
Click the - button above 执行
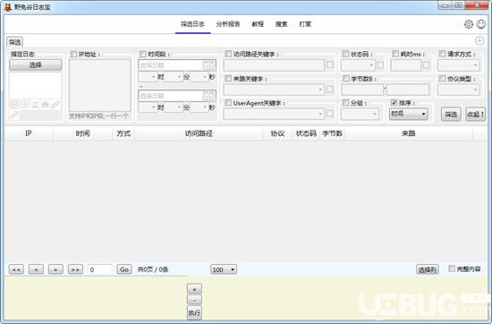click(194, 300)
